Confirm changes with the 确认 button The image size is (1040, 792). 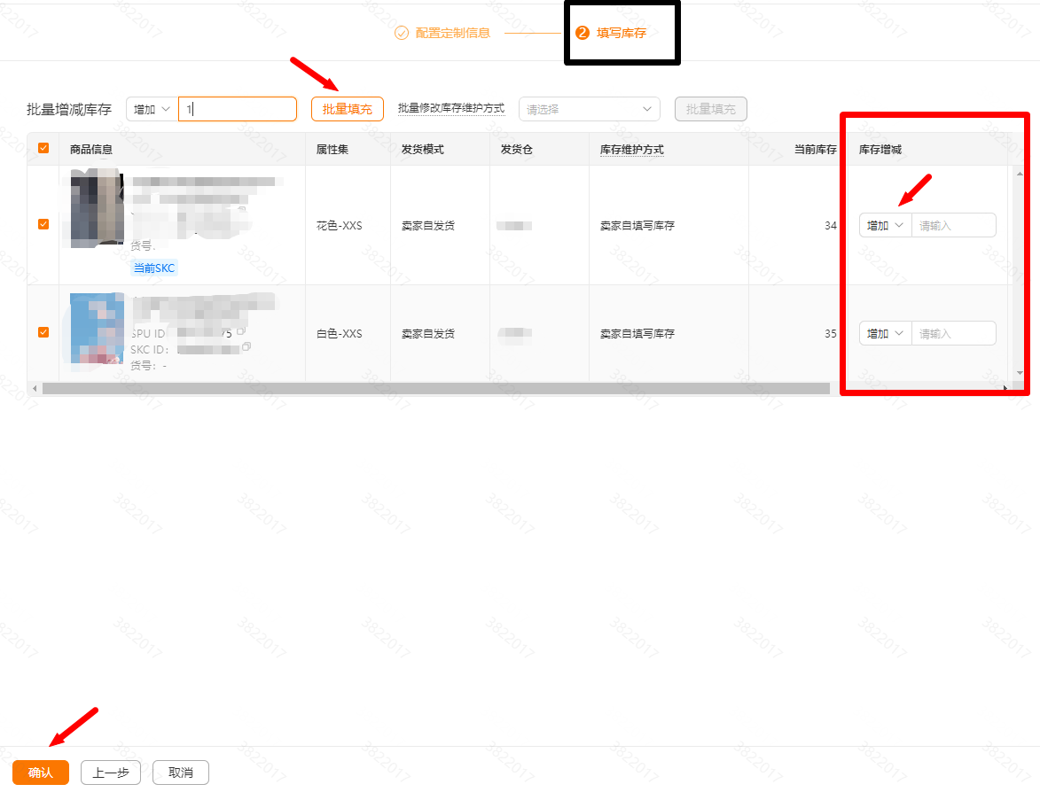(41, 772)
